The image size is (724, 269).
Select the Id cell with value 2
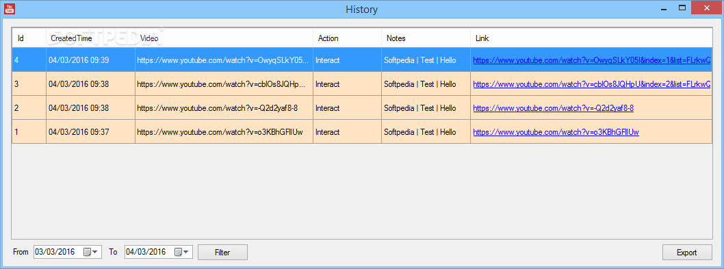click(29, 107)
